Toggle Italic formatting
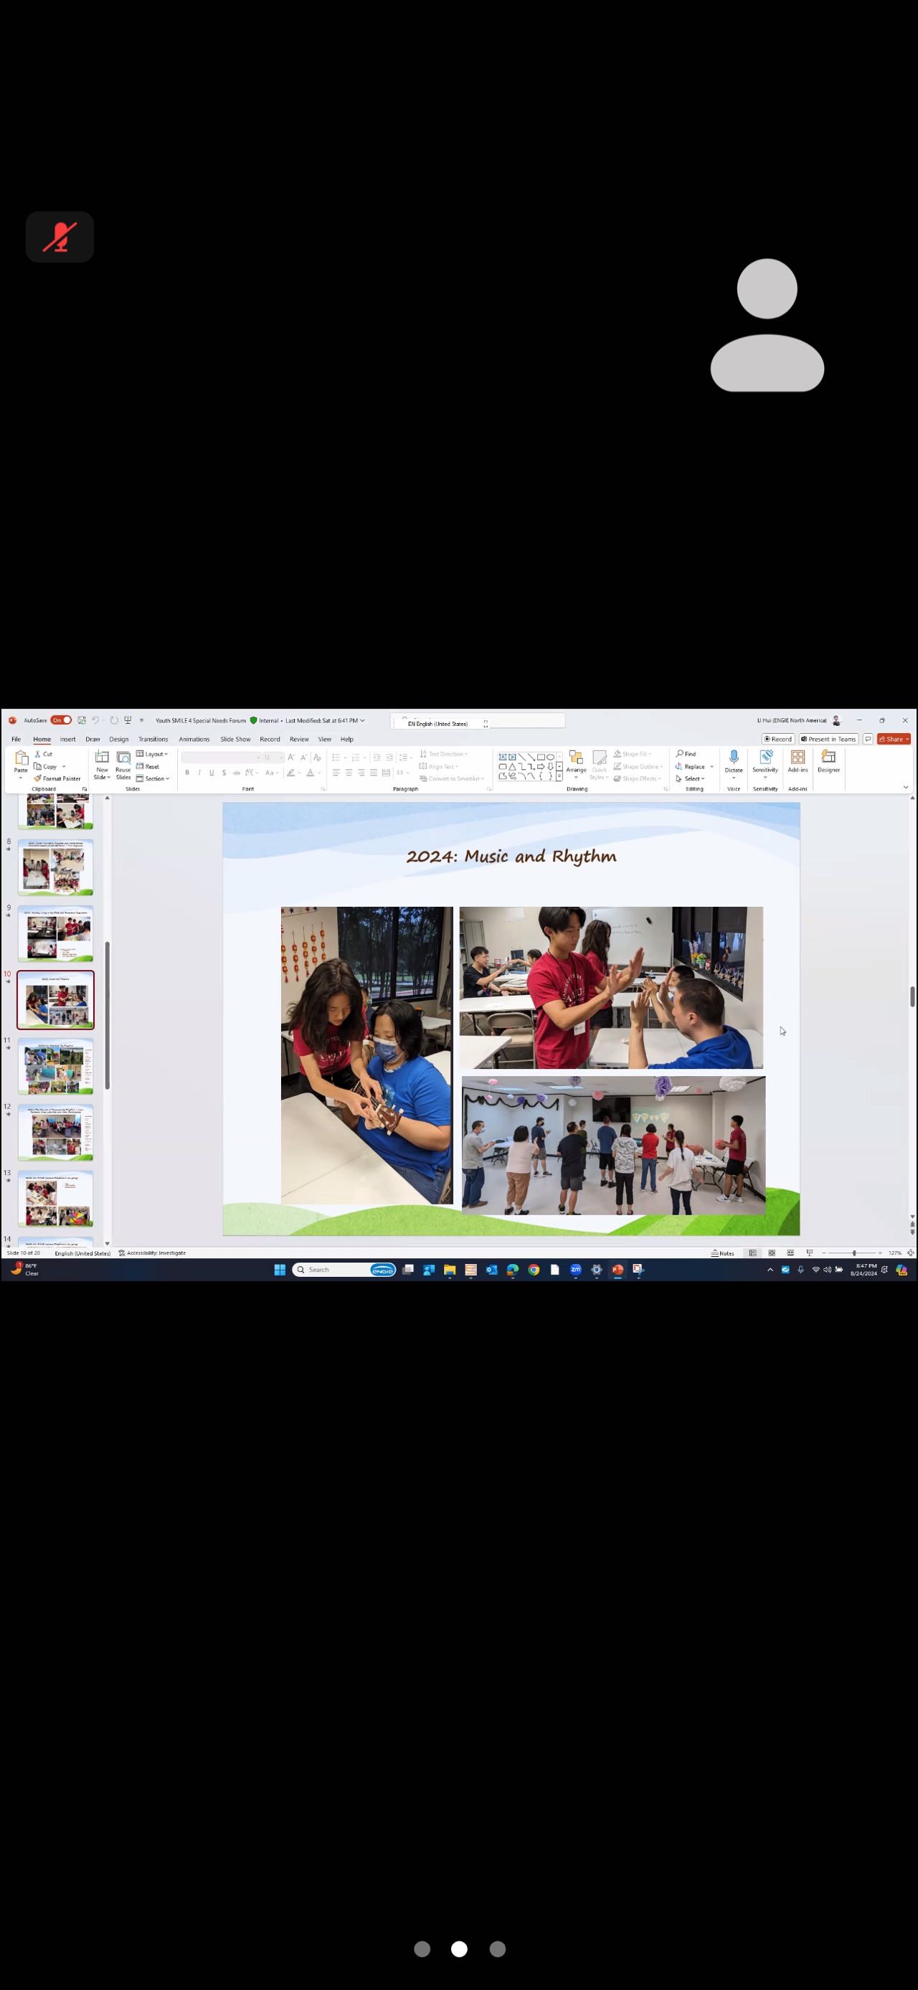The image size is (918, 1990). coord(199,773)
